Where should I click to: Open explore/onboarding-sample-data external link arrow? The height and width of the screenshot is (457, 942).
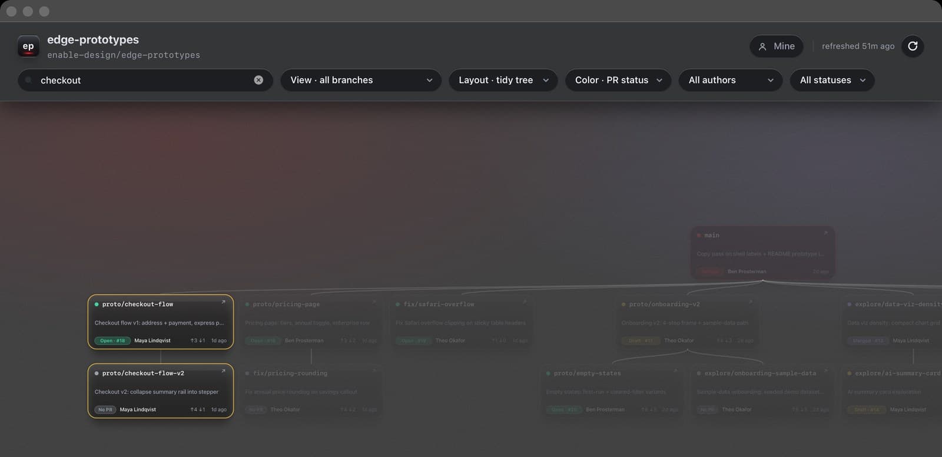pos(825,371)
